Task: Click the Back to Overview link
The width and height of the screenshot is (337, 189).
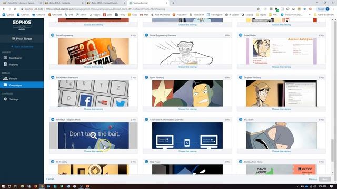Action: pos(22,47)
